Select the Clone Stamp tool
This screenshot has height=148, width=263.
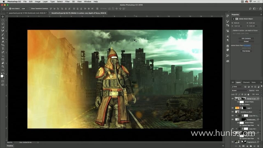[3, 38]
